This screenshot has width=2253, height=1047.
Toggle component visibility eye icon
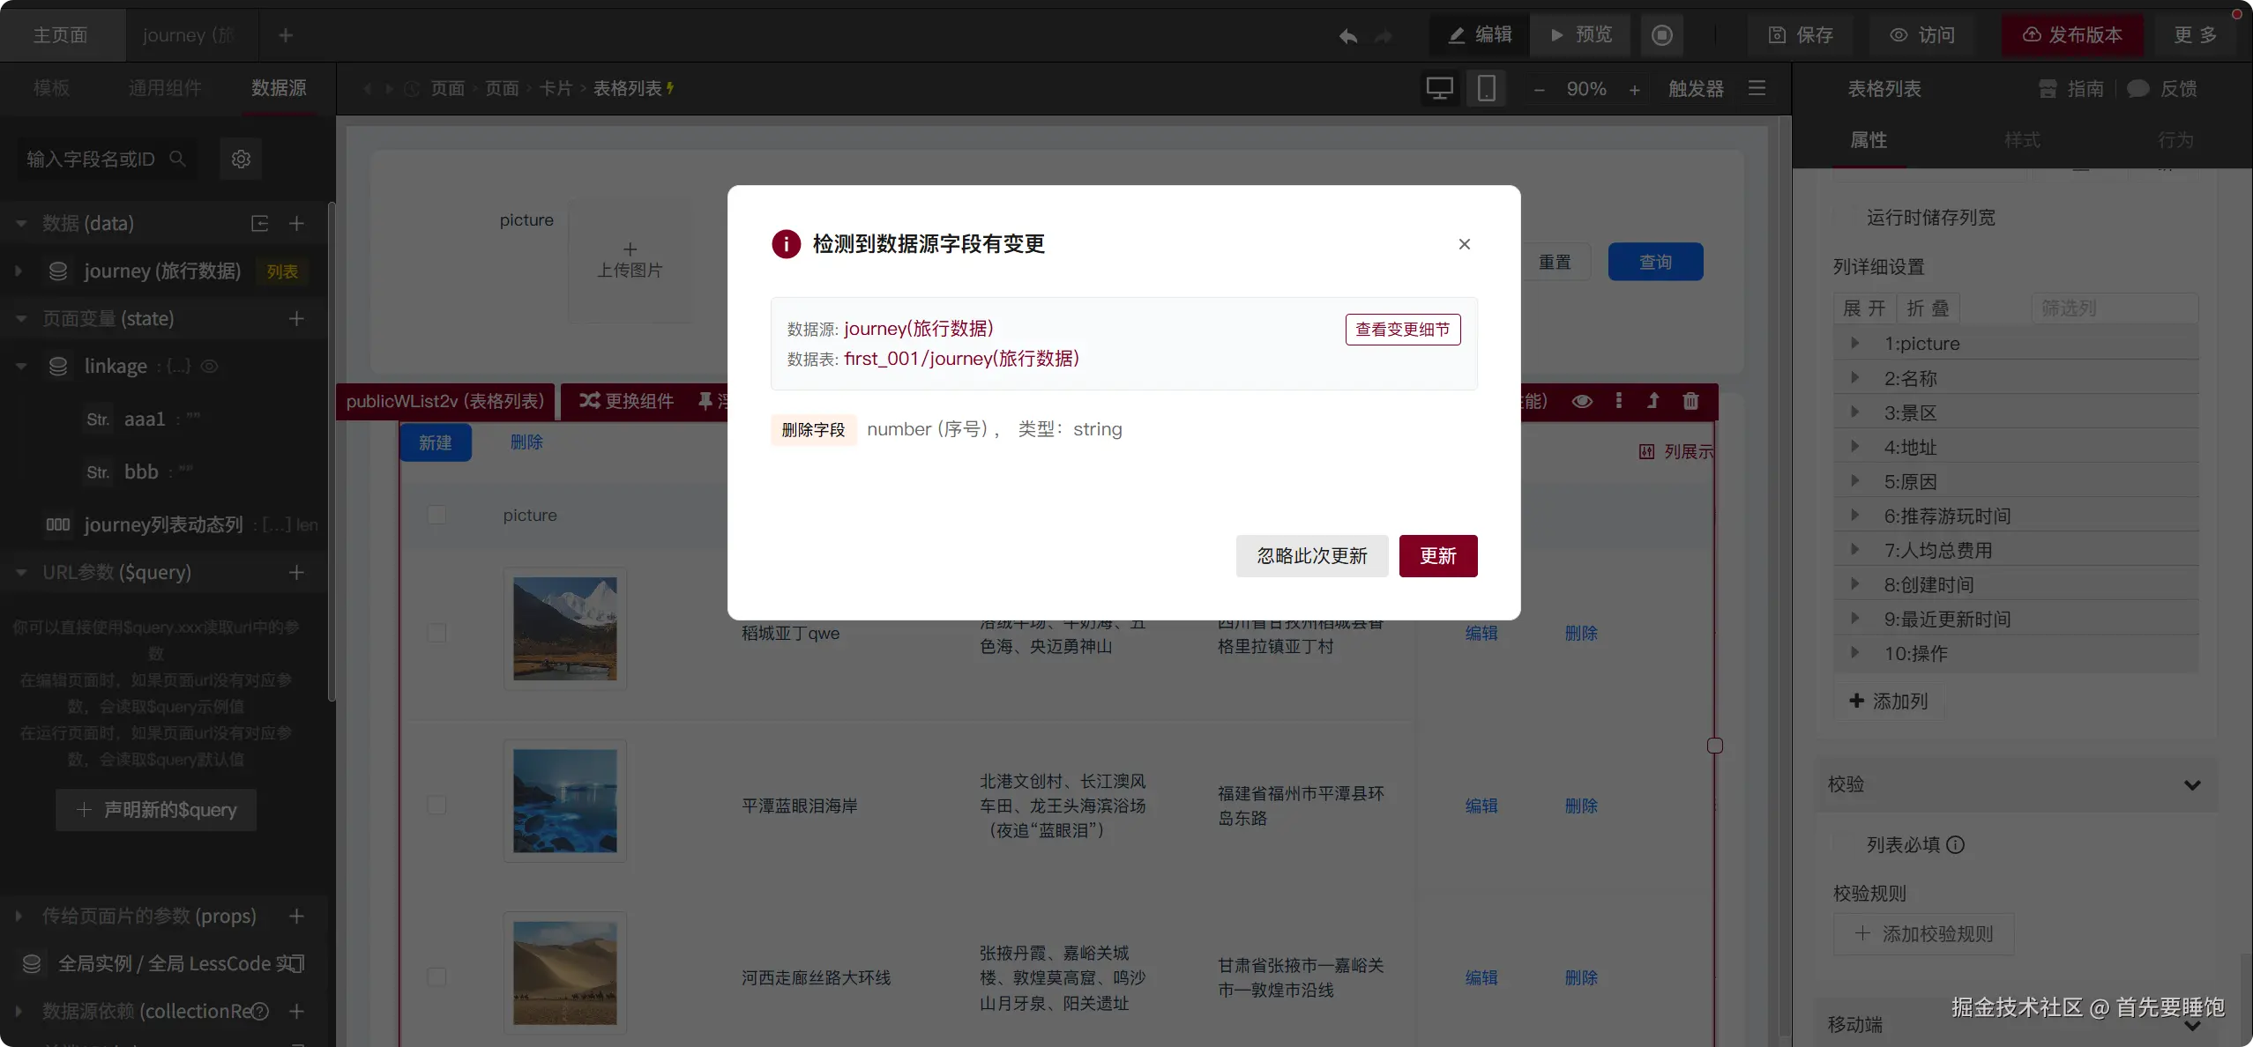pyautogui.click(x=1582, y=401)
